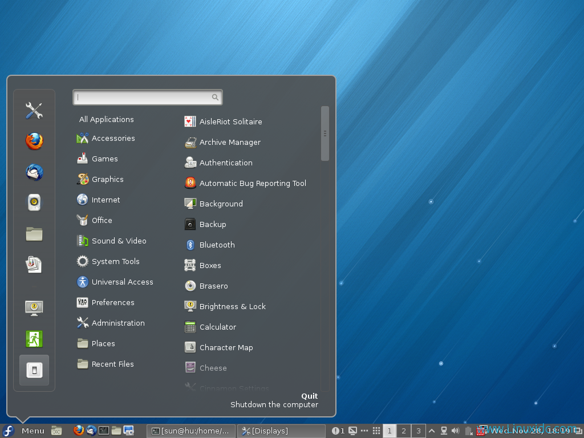This screenshot has height=438, width=584.
Task: Select the Accessories category
Action: [114, 138]
